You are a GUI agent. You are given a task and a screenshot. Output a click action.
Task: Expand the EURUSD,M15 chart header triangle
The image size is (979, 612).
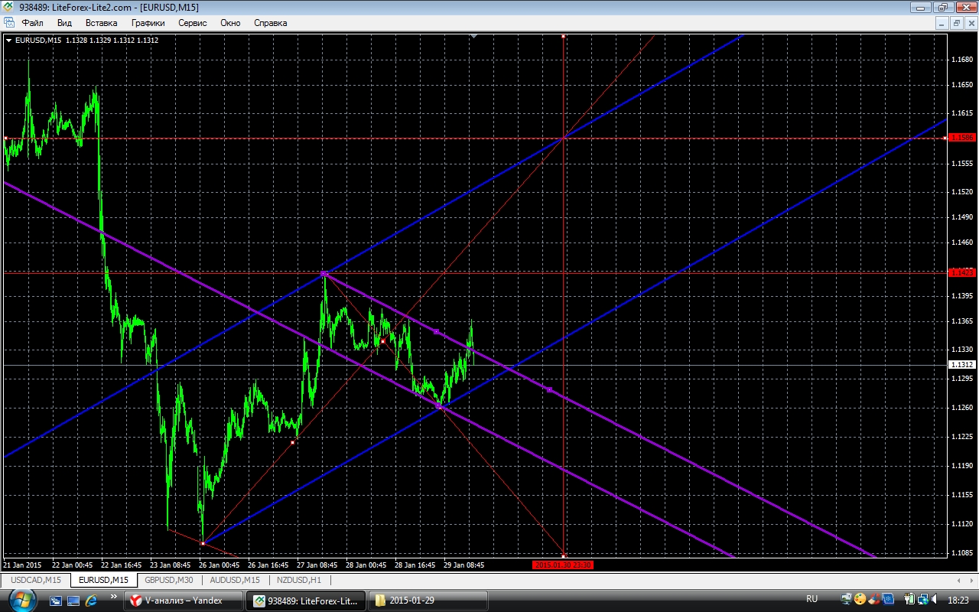coord(8,40)
